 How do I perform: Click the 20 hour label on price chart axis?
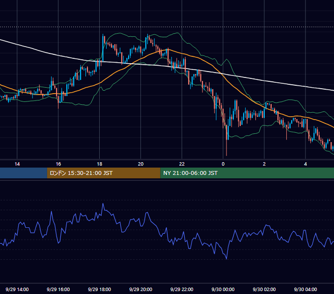click(x=140, y=164)
